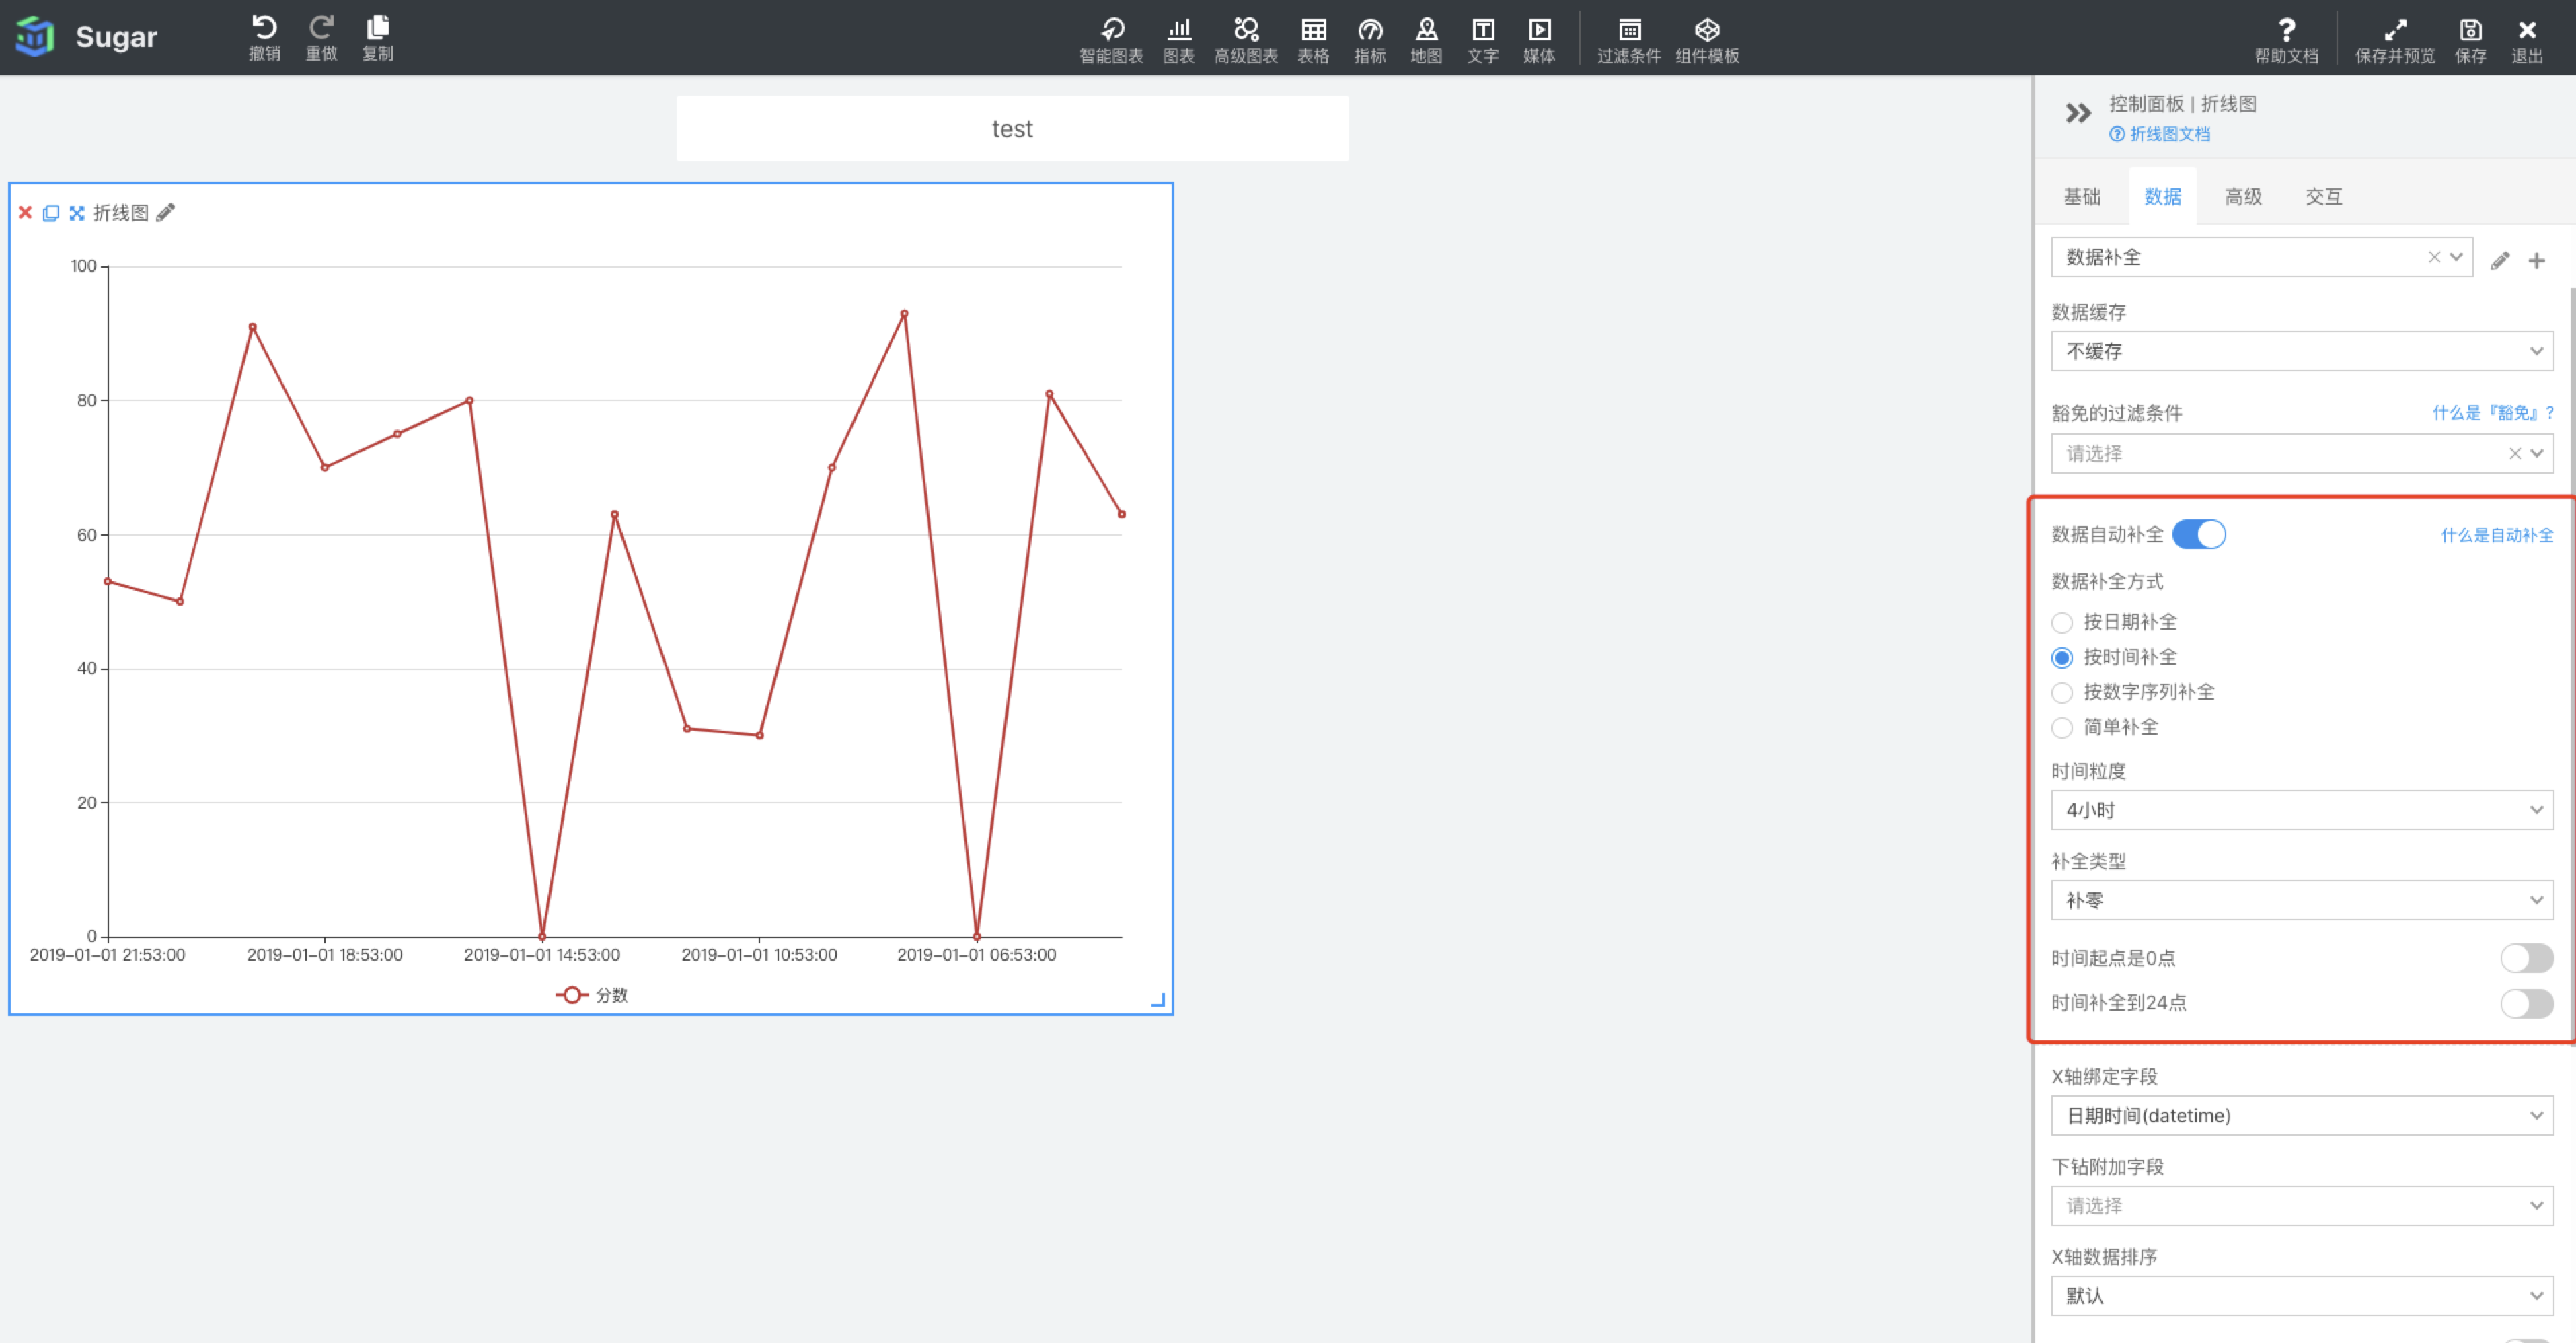Click 保存并预览 save and preview
This screenshot has height=1343, width=2576.
click(x=2394, y=40)
